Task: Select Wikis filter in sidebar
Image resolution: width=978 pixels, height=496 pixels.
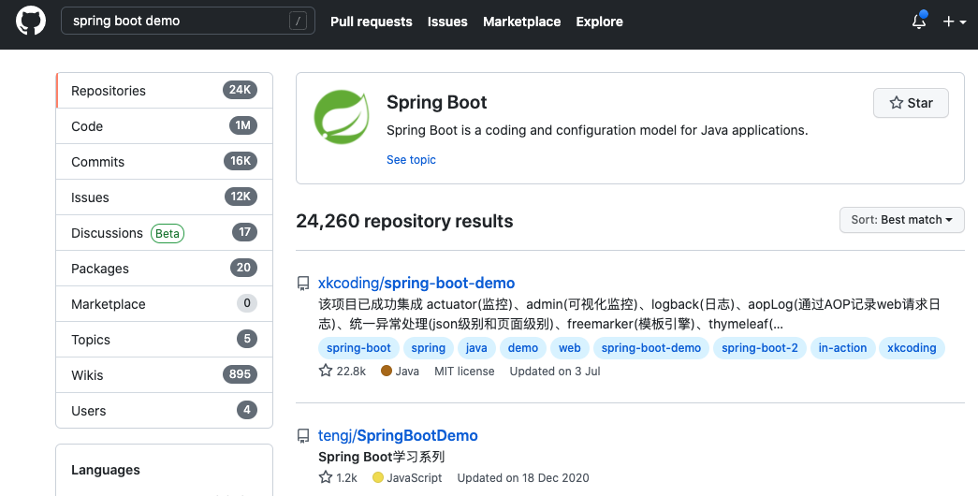Action: [164, 375]
